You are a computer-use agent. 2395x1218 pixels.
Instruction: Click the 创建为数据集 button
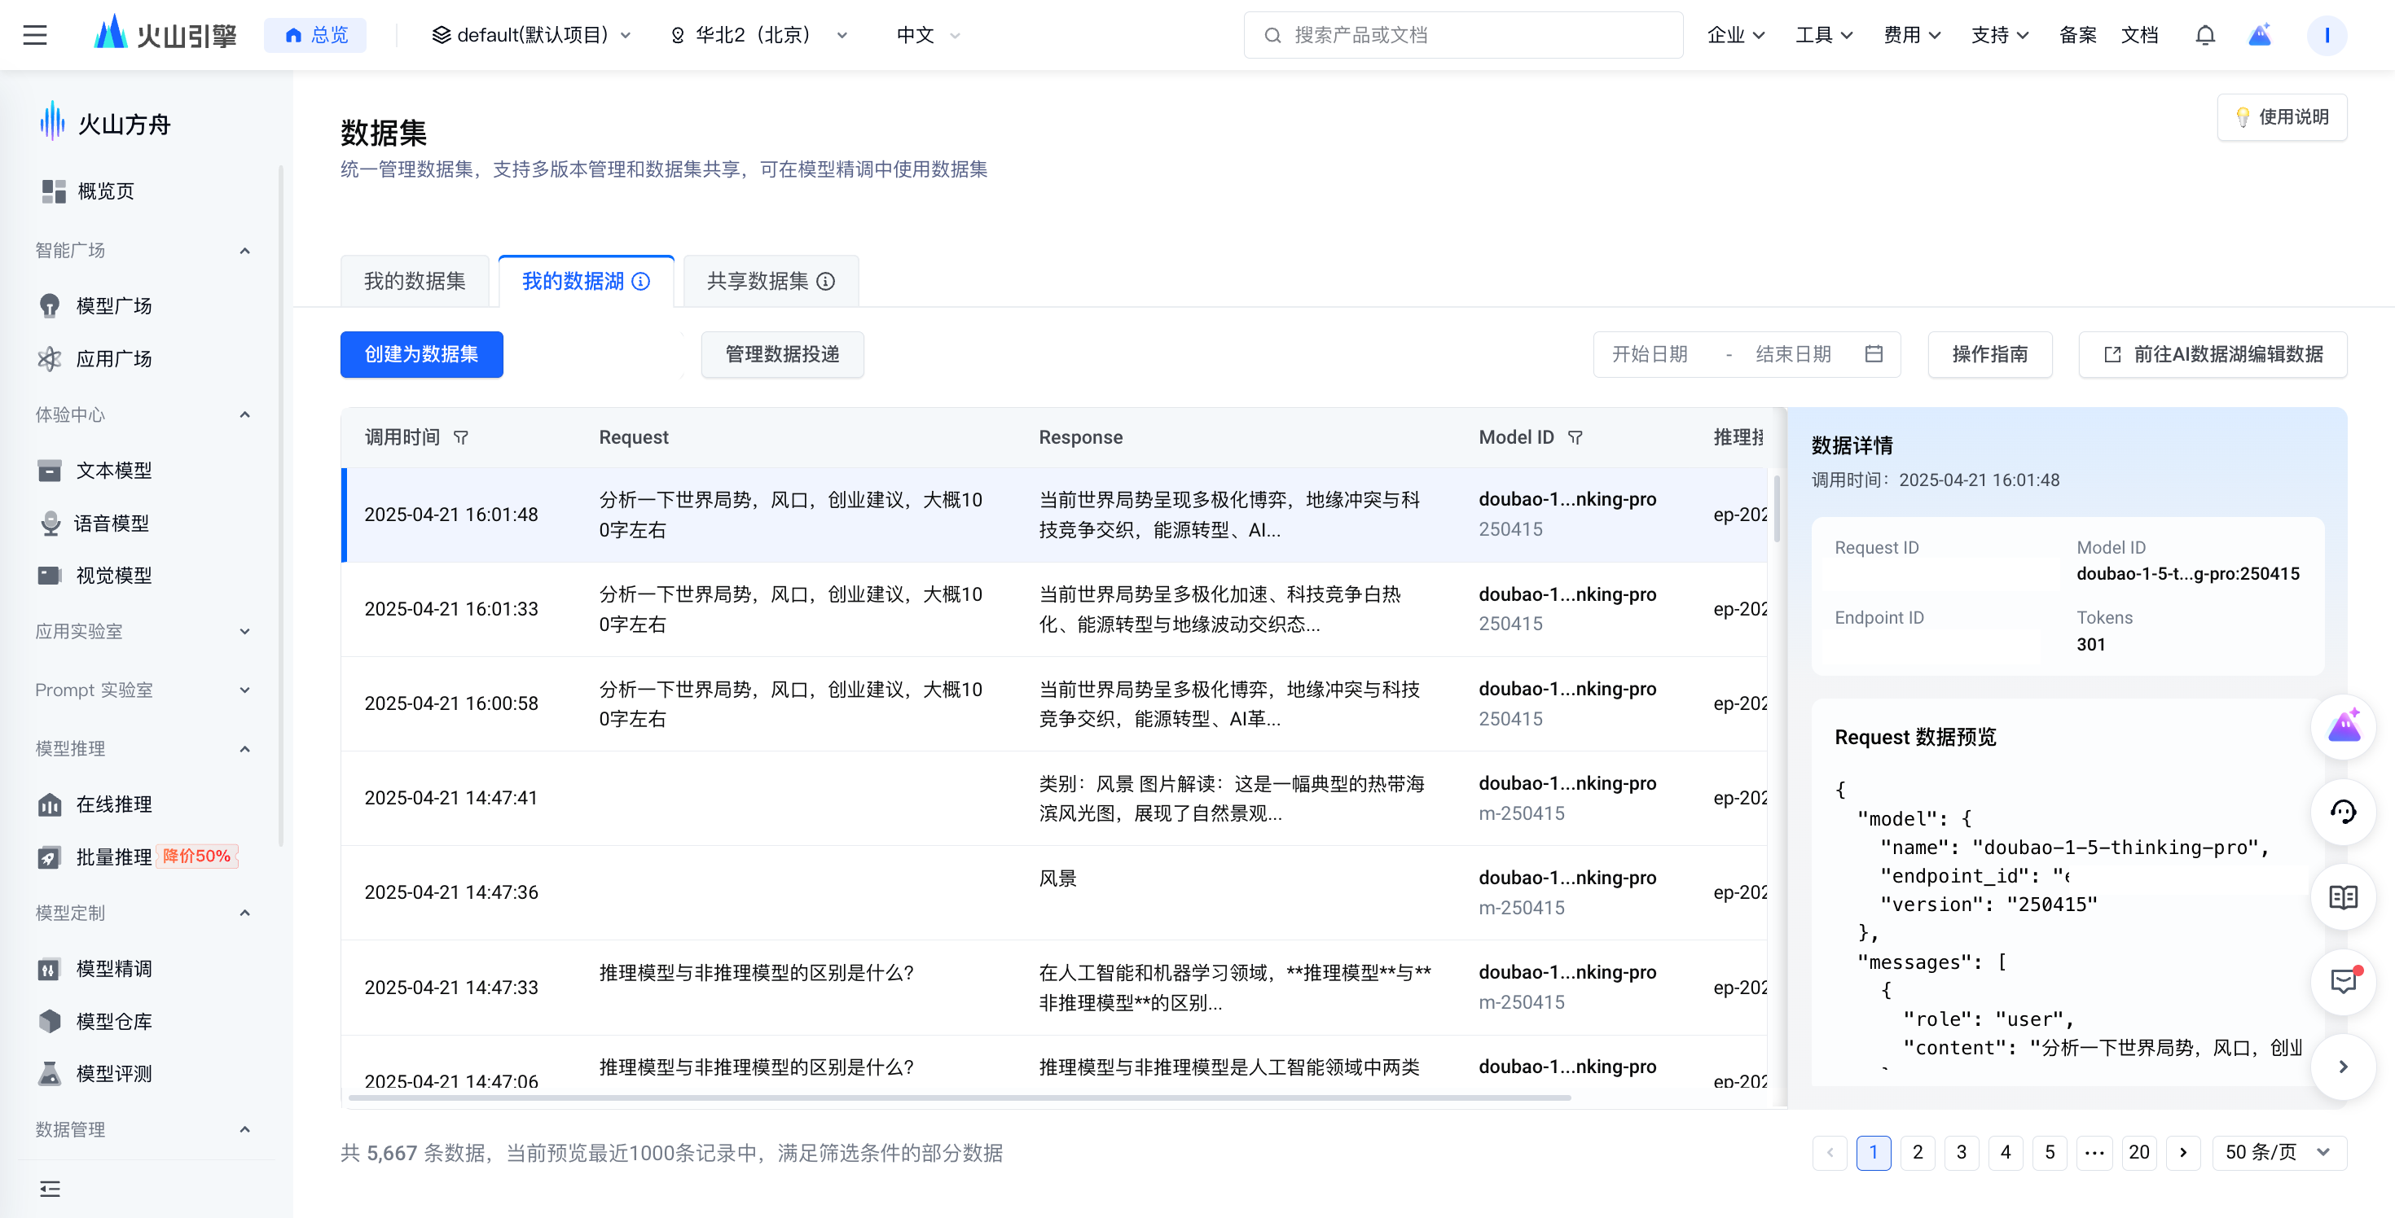tap(421, 354)
